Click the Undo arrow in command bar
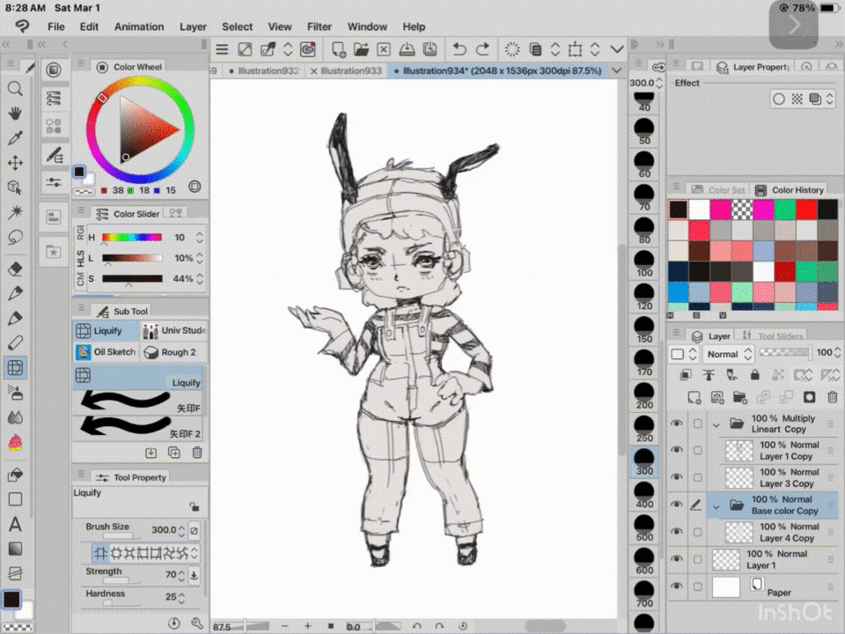 pos(459,49)
